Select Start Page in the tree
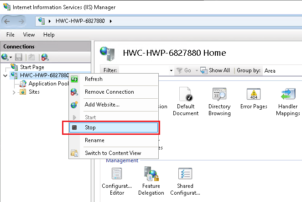 coord(32,67)
